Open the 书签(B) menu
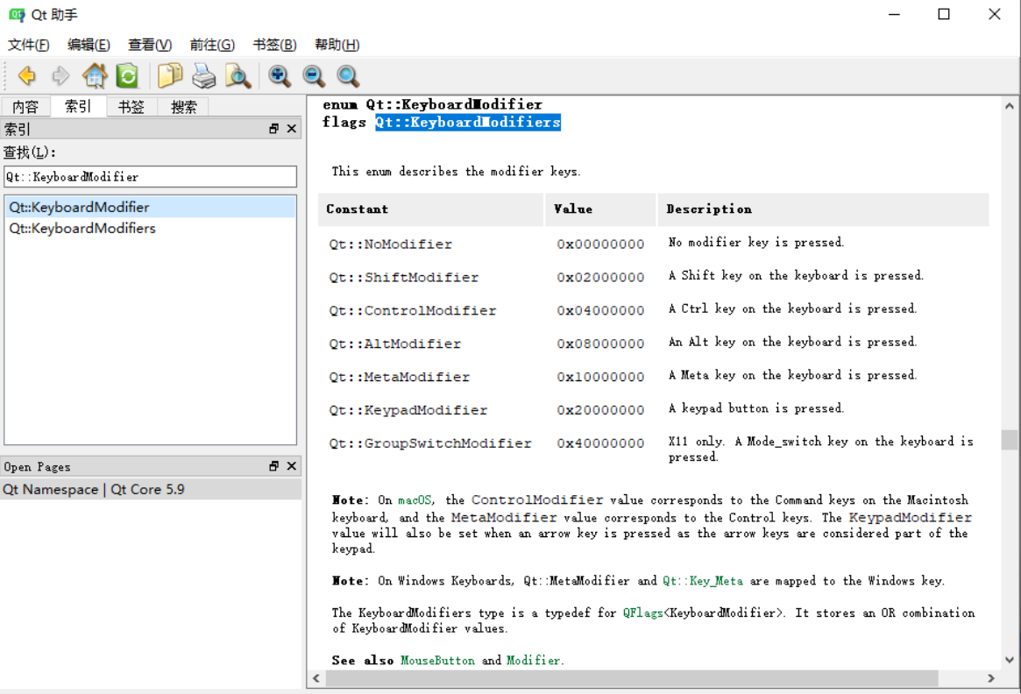Image resolution: width=1021 pixels, height=694 pixels. [x=275, y=45]
